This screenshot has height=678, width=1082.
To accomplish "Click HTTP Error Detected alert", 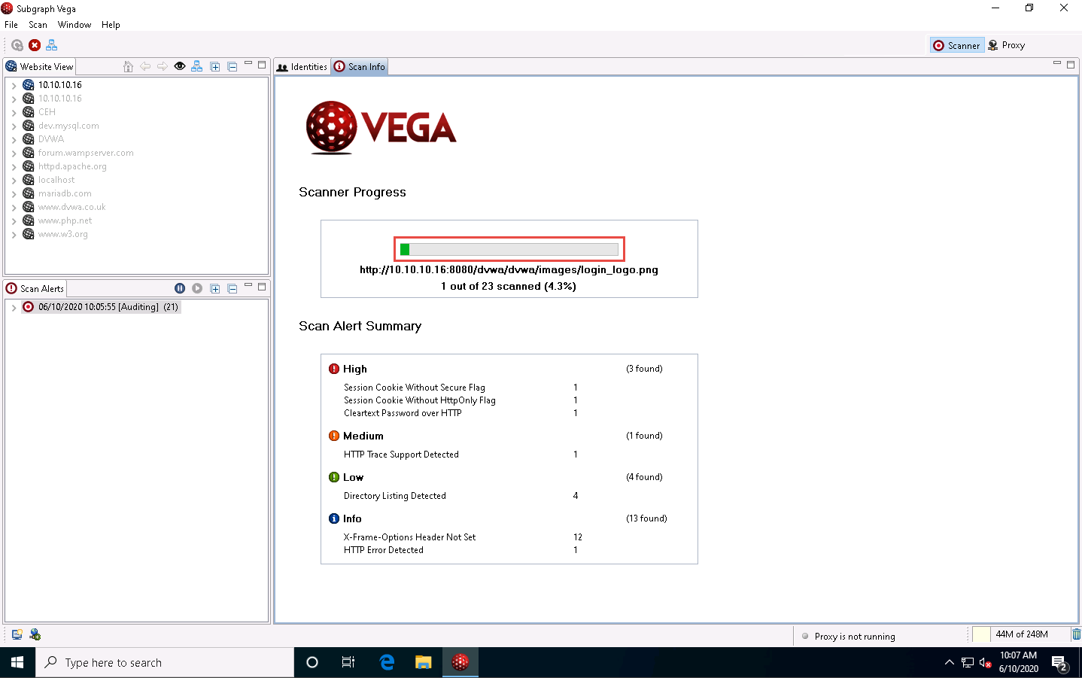I will click(384, 550).
